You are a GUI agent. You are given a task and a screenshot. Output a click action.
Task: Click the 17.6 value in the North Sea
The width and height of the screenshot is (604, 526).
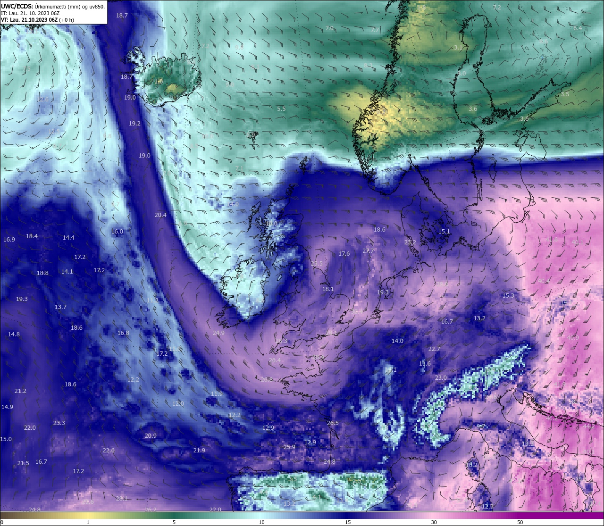344,254
